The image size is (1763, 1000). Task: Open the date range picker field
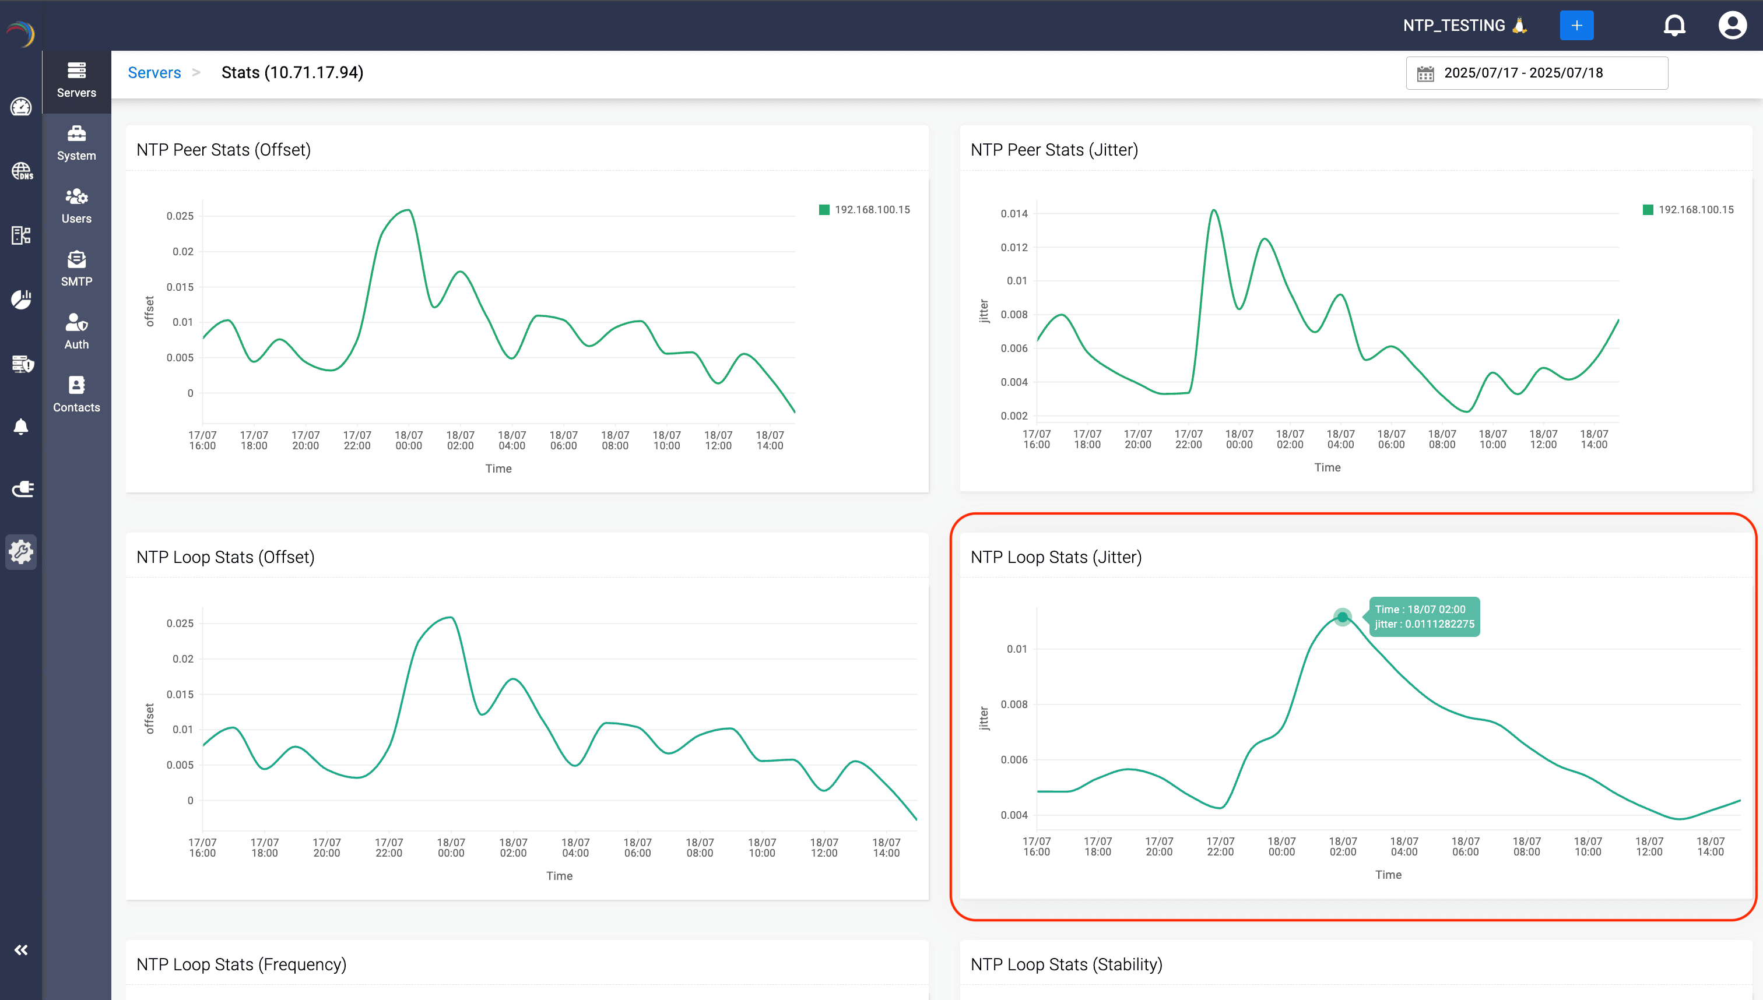[x=1536, y=73]
